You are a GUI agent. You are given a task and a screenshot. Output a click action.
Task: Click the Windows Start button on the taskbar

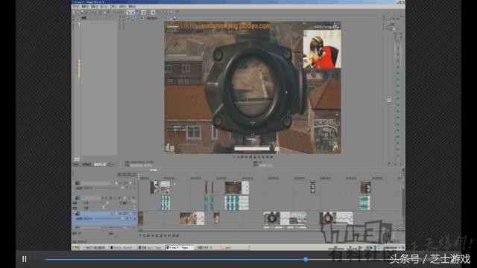[x=75, y=248]
